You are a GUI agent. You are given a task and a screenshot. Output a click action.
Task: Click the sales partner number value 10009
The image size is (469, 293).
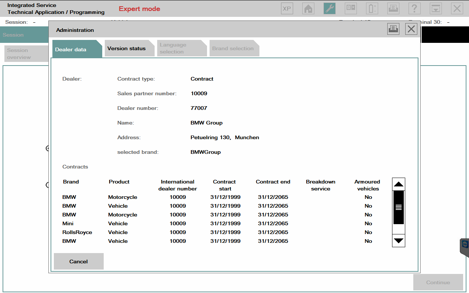click(199, 93)
